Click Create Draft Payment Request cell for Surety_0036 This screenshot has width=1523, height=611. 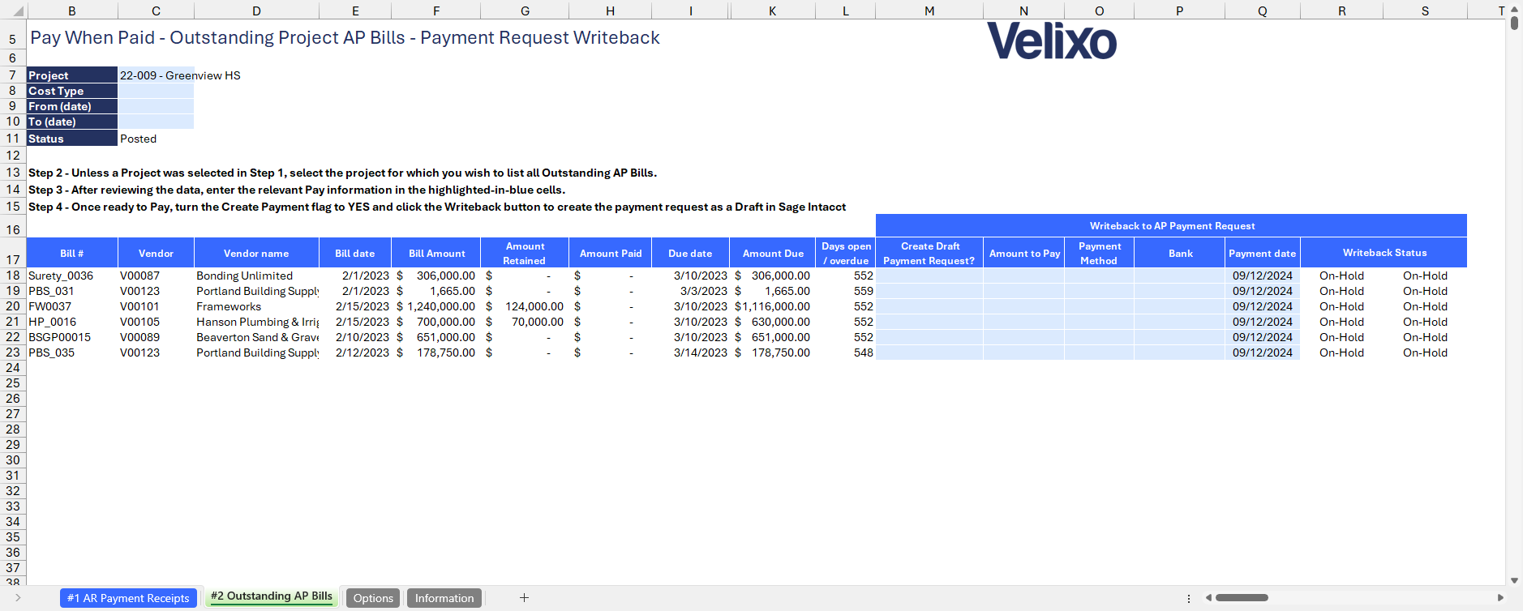929,276
